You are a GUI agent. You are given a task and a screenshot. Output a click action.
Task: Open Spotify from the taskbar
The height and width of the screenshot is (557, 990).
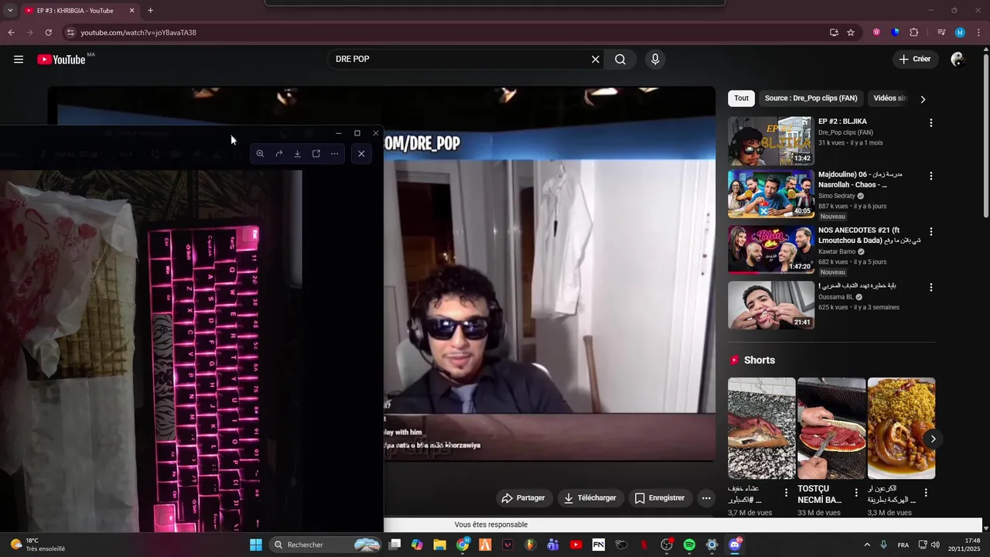[689, 545]
